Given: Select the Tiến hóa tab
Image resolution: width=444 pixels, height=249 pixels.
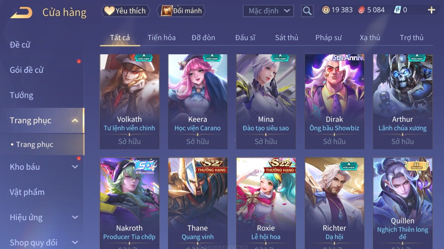Looking at the screenshot, I should pos(162,38).
